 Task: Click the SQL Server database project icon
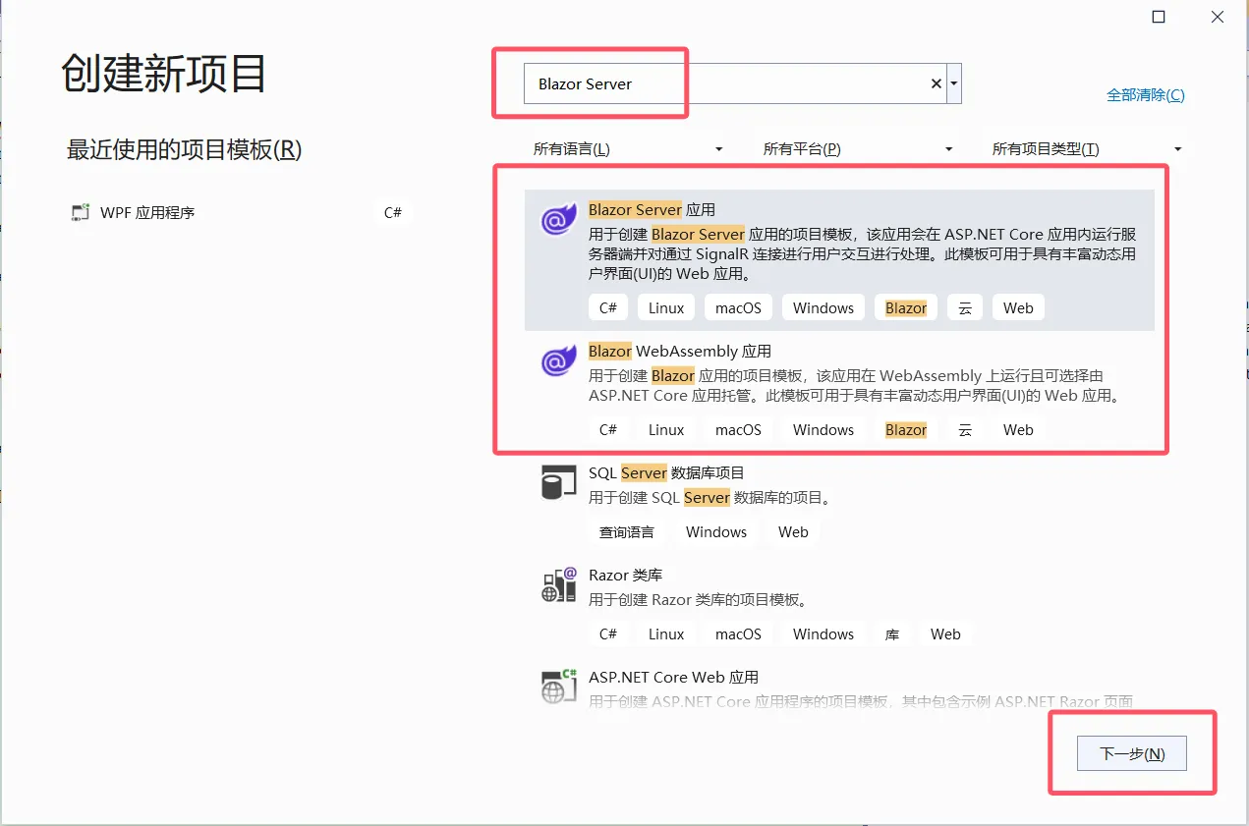559,483
